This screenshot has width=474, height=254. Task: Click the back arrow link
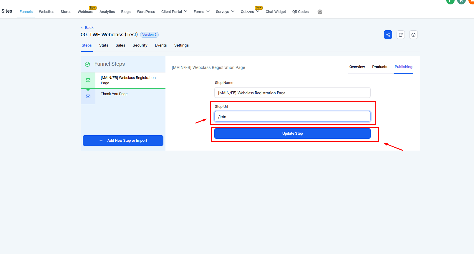[x=87, y=28]
